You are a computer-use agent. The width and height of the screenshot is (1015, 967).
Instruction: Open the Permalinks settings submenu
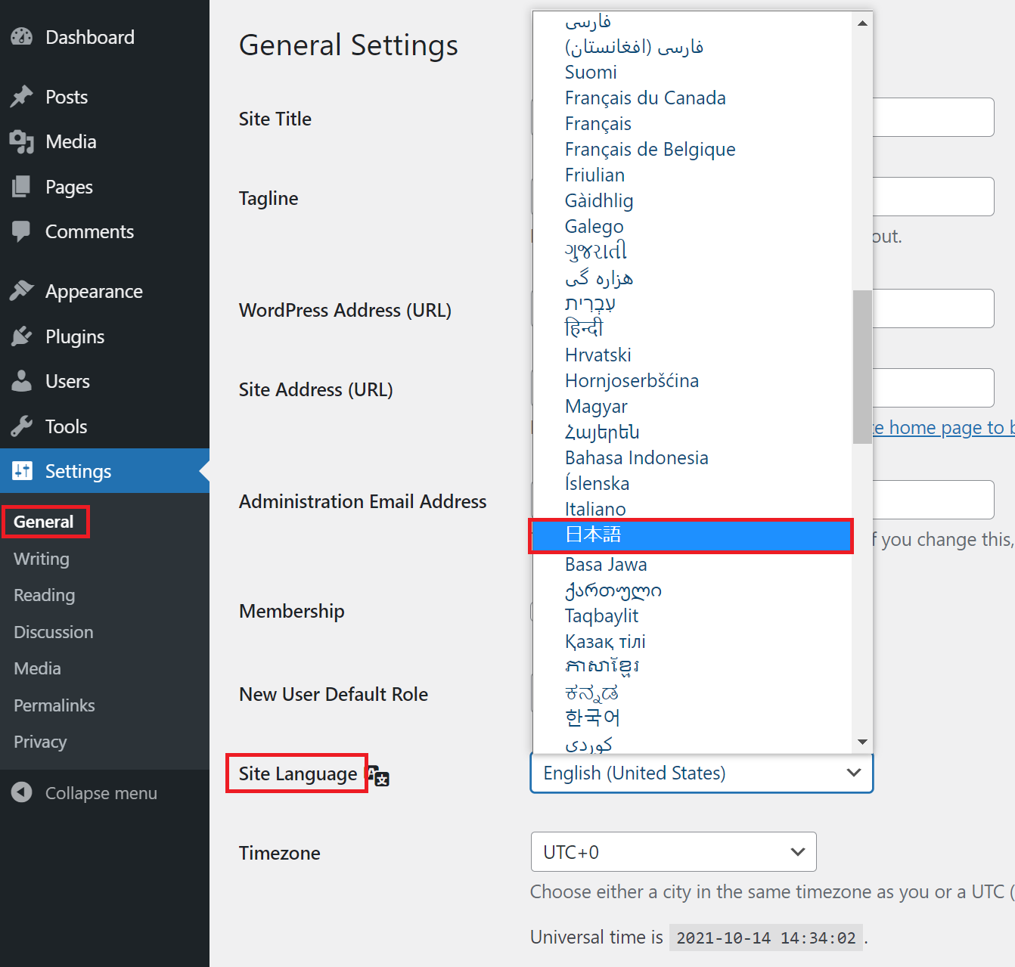tap(54, 705)
